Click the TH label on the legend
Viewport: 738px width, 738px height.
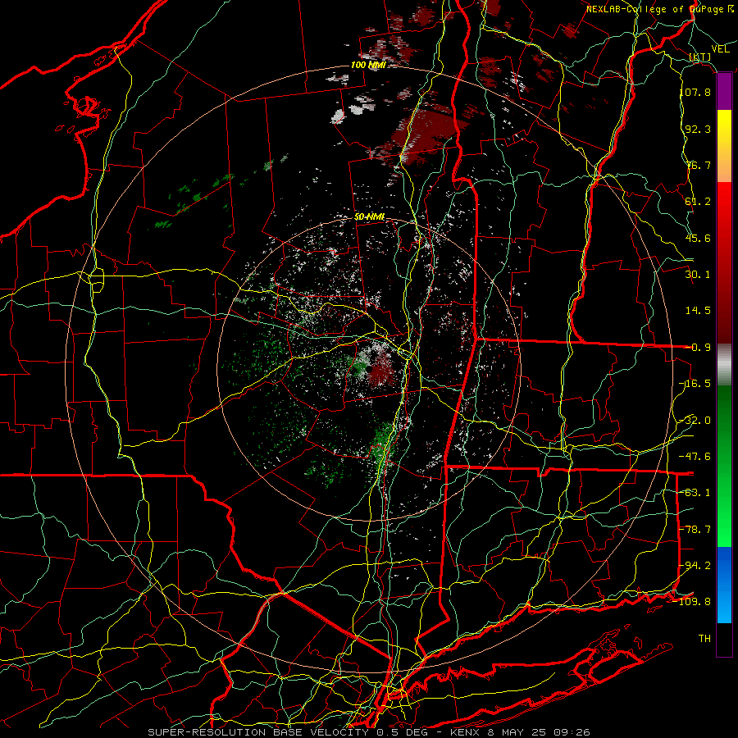pyautogui.click(x=704, y=639)
